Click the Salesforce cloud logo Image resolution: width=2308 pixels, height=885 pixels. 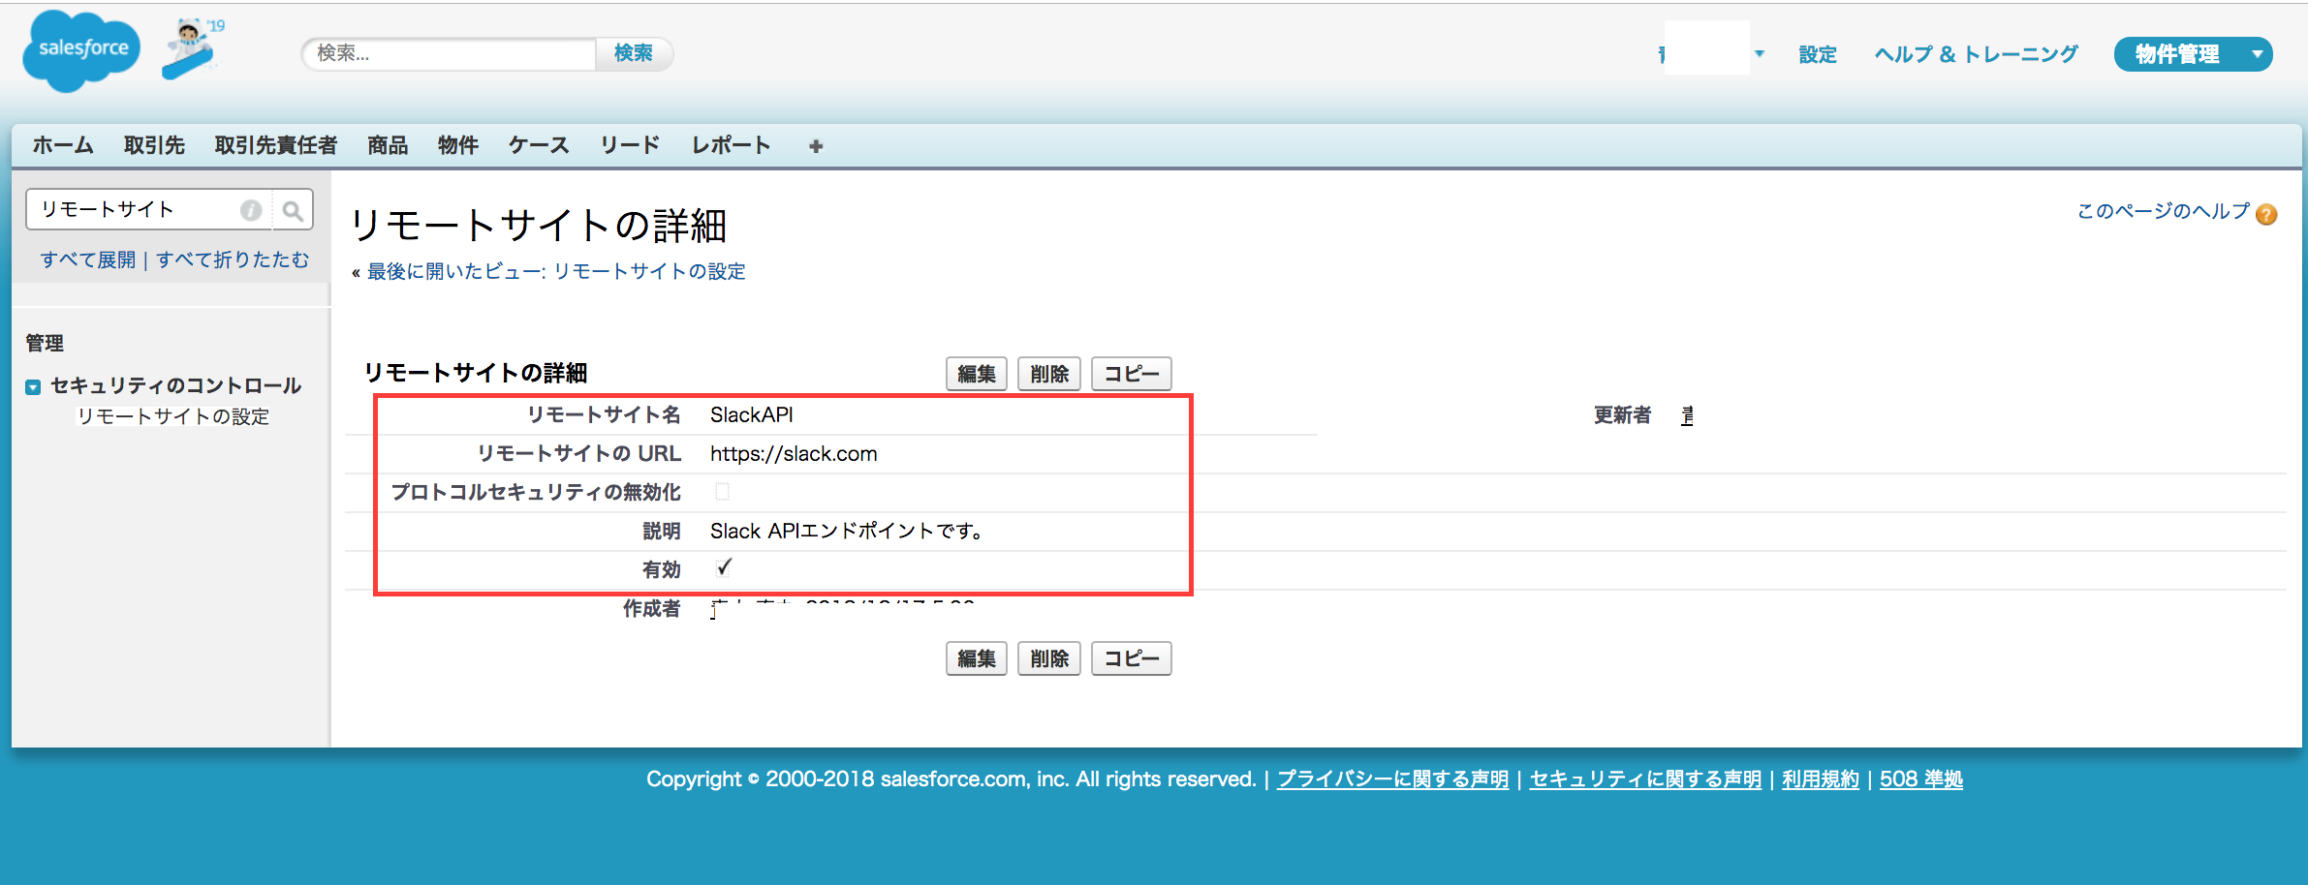pos(81,50)
